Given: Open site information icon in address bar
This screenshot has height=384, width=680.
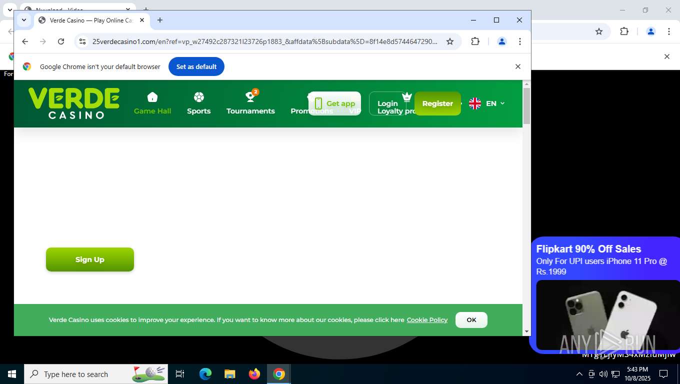Looking at the screenshot, I should [83, 41].
